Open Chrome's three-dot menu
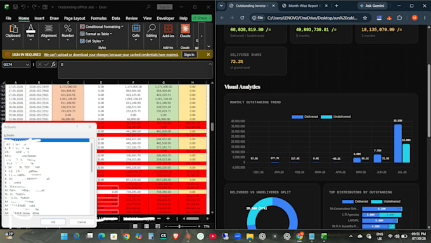431x243 pixels. coord(425,18)
